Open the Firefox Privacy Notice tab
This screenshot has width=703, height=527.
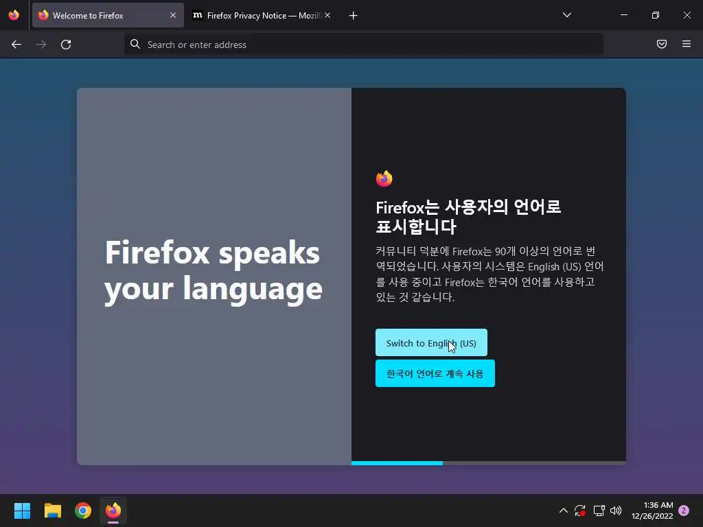coord(262,15)
